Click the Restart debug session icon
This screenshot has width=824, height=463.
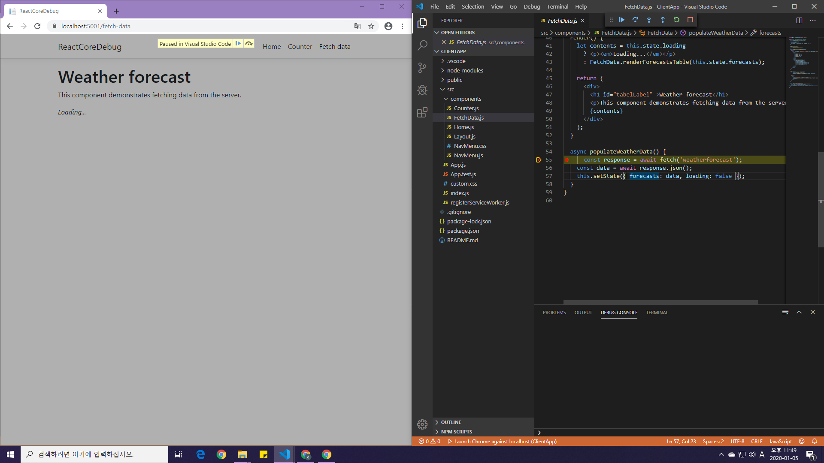[676, 20]
